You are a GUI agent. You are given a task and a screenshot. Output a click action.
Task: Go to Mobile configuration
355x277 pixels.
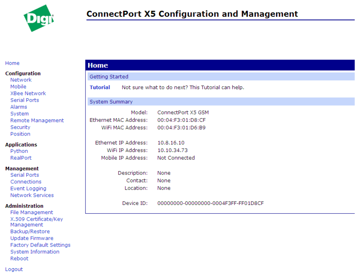click(18, 86)
